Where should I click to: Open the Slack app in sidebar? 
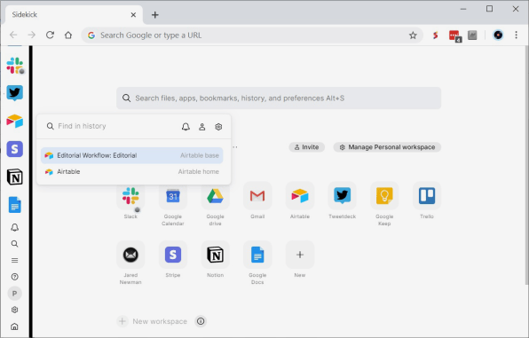point(14,65)
